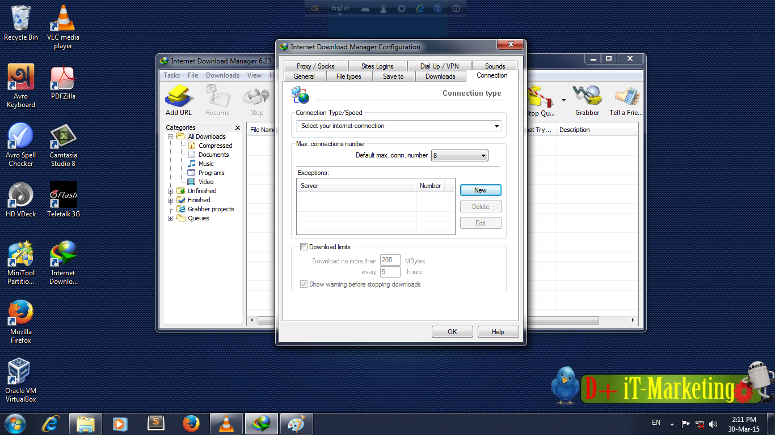Open Recycle Bin desktop icon
This screenshot has height=435, width=775.
(21, 23)
